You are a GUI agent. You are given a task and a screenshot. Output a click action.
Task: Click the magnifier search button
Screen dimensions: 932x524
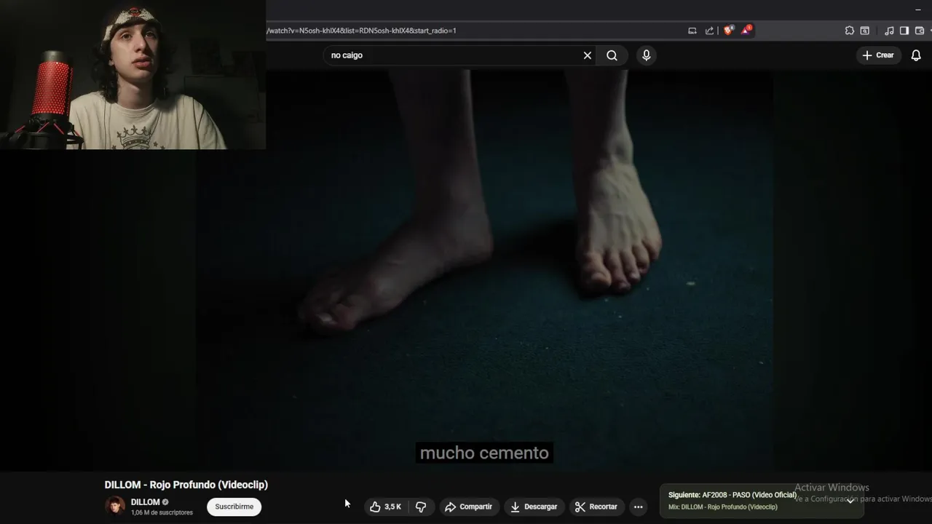click(x=612, y=55)
